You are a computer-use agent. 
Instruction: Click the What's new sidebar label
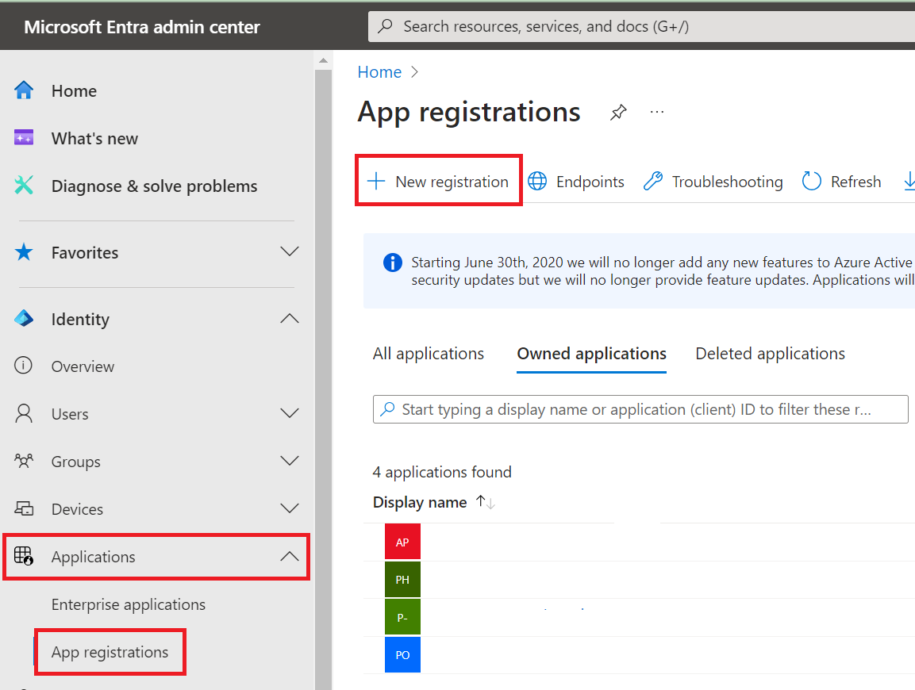coord(94,138)
